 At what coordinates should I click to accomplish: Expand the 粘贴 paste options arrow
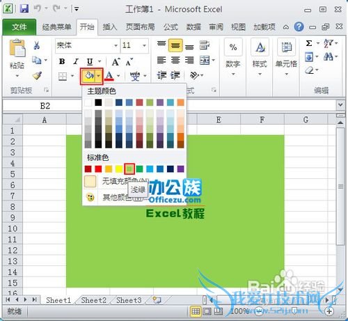tap(17, 76)
